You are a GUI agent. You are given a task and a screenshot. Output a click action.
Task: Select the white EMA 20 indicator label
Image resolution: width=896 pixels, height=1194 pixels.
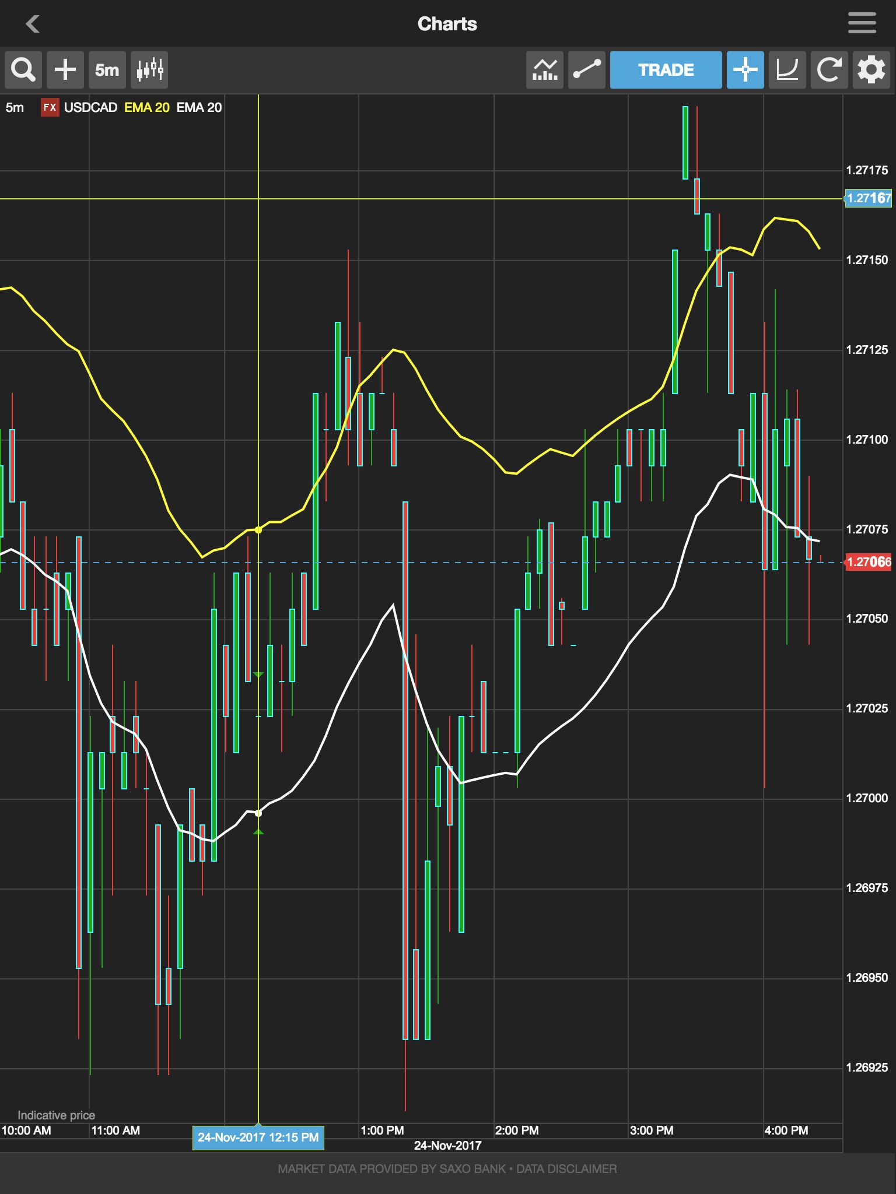(199, 107)
